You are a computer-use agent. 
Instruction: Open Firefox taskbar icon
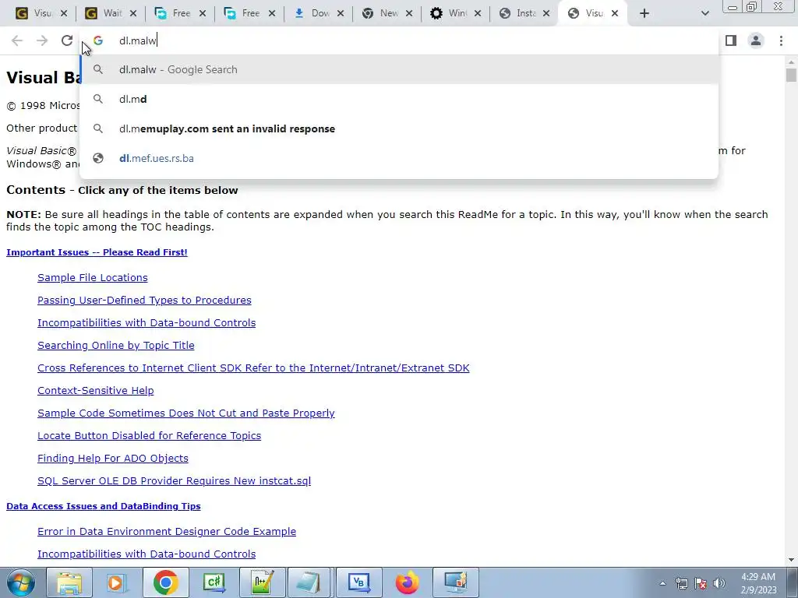point(407,582)
